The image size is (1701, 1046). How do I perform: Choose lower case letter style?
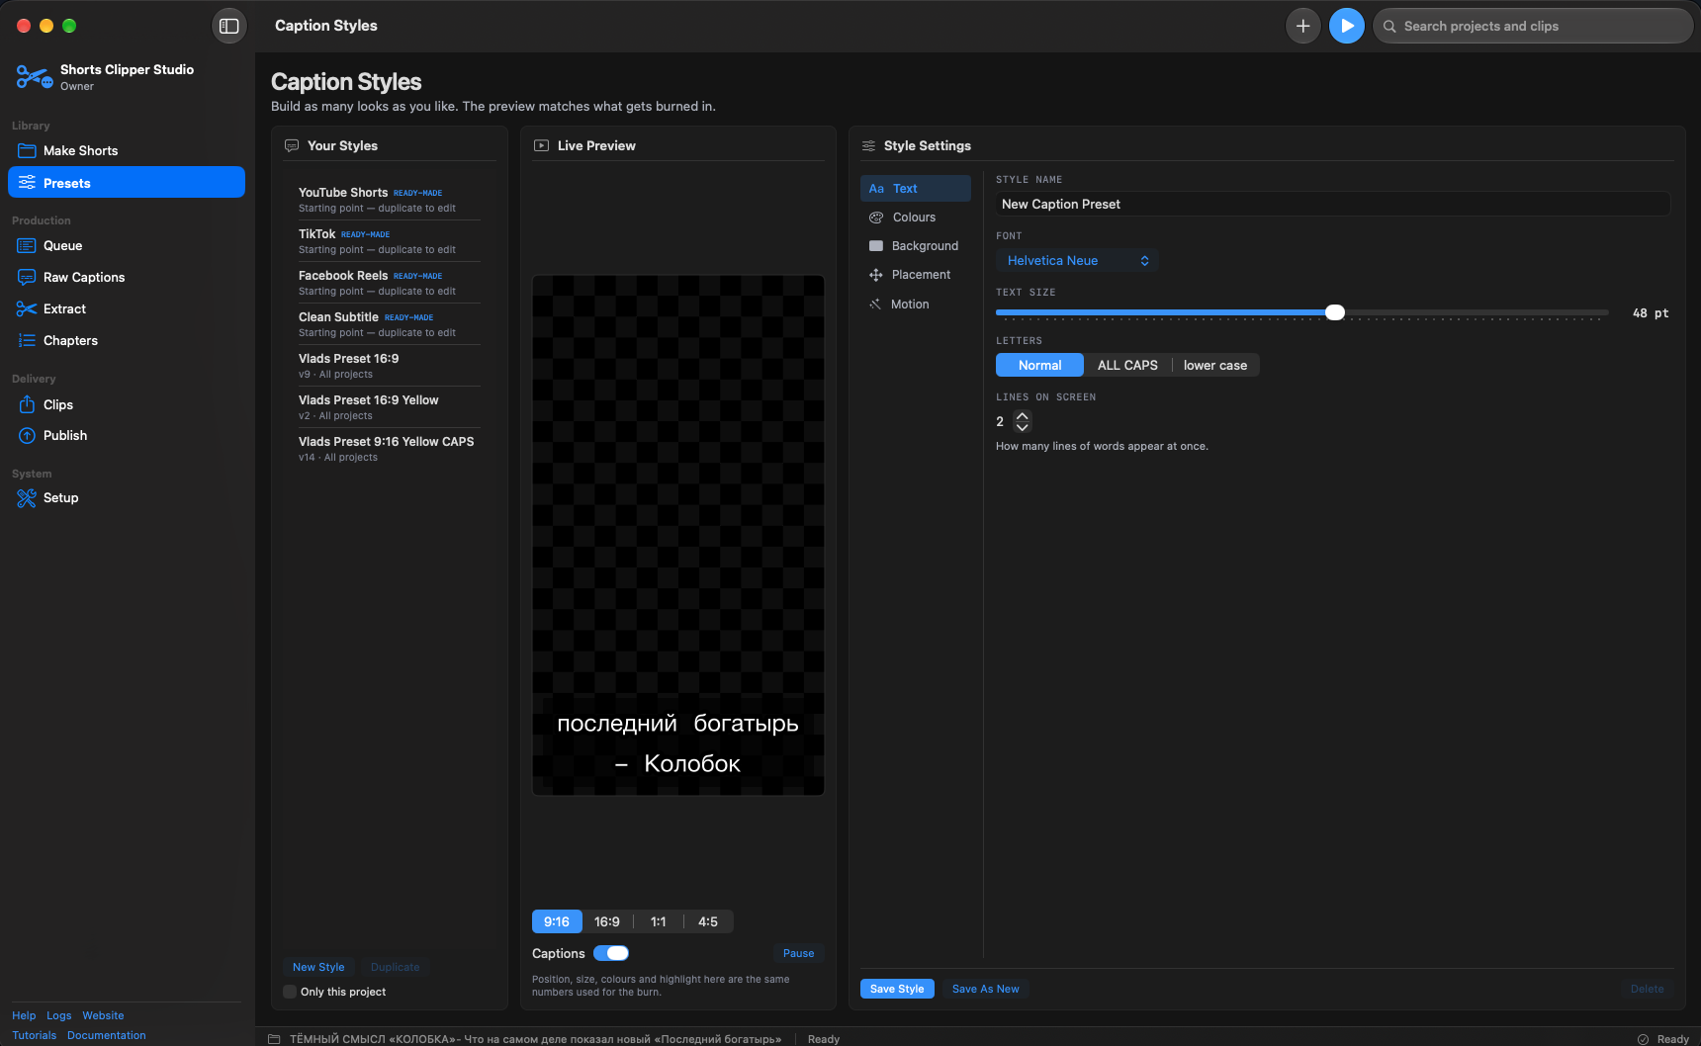click(1215, 365)
